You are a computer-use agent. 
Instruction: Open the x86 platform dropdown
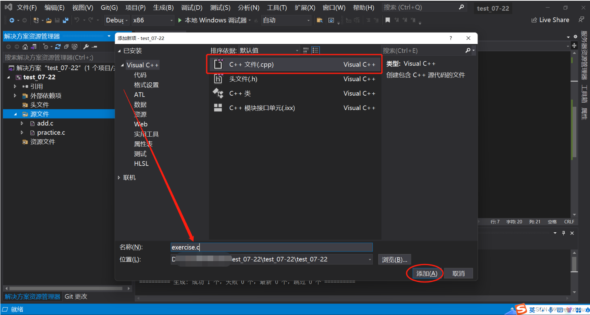153,20
